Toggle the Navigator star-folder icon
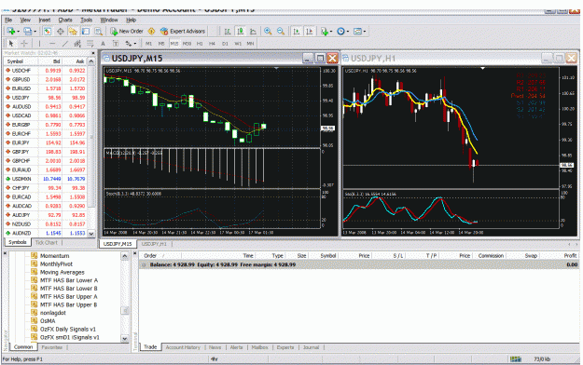583x365 pixels. tap(73, 31)
